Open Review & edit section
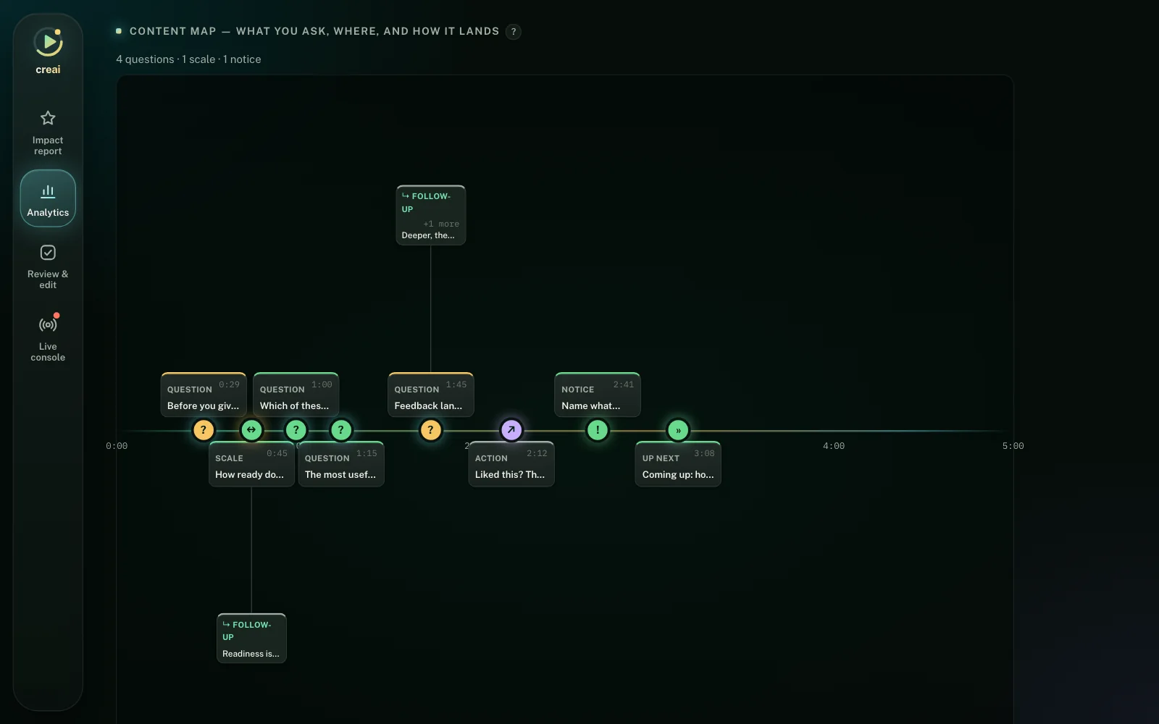 (x=48, y=266)
